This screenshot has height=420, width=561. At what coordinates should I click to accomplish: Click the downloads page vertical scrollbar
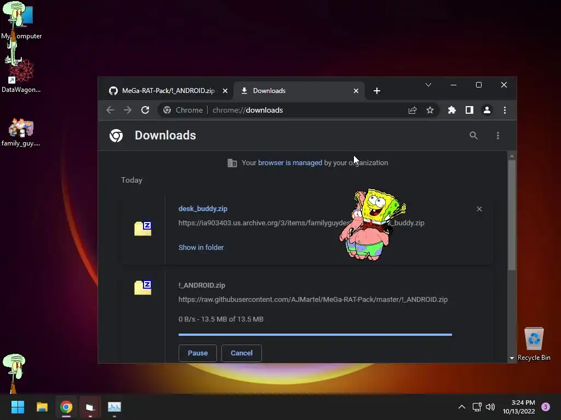coord(512,215)
